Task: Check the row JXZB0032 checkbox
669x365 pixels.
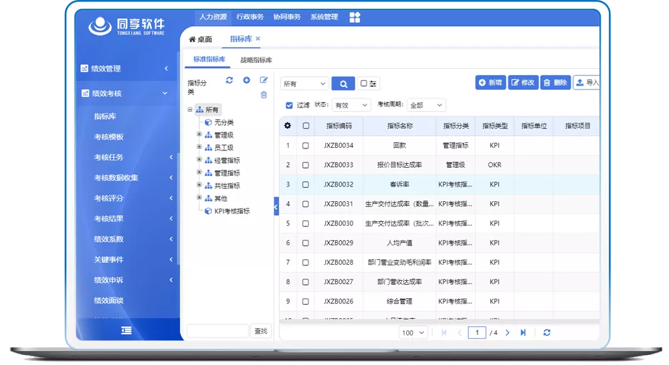Action: coord(306,185)
